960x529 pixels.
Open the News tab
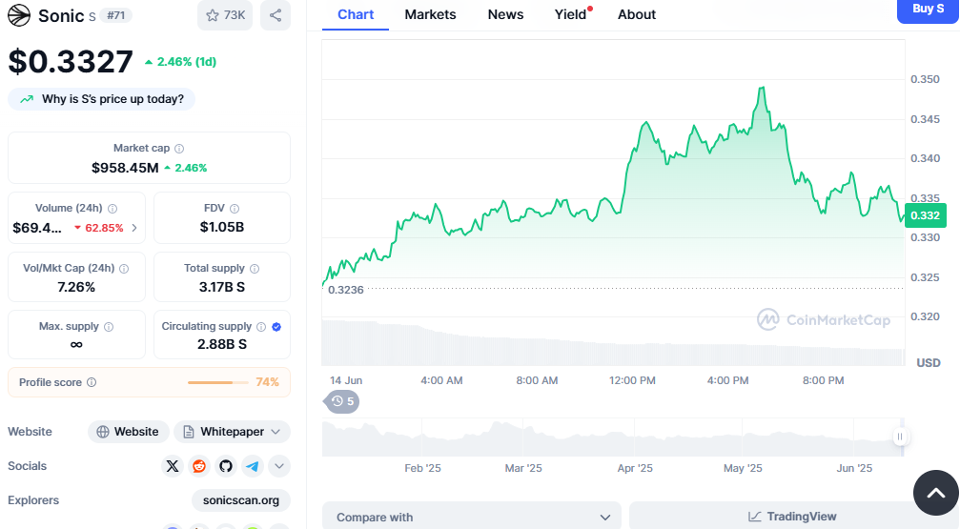tap(505, 14)
